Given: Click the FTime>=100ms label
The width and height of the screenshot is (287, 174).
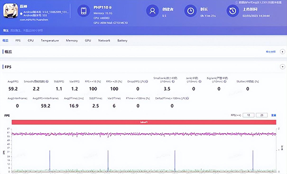Looking at the screenshot, I should (x=138, y=98).
